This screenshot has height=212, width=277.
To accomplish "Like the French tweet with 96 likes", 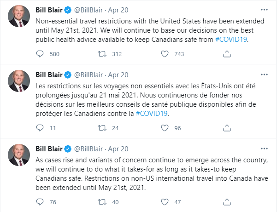I will point(165,128).
